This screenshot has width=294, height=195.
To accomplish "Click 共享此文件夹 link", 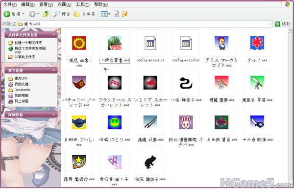I will (x=25, y=57).
